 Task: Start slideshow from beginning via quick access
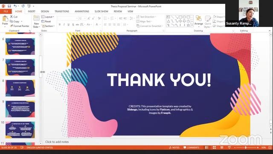(x=29, y=6)
